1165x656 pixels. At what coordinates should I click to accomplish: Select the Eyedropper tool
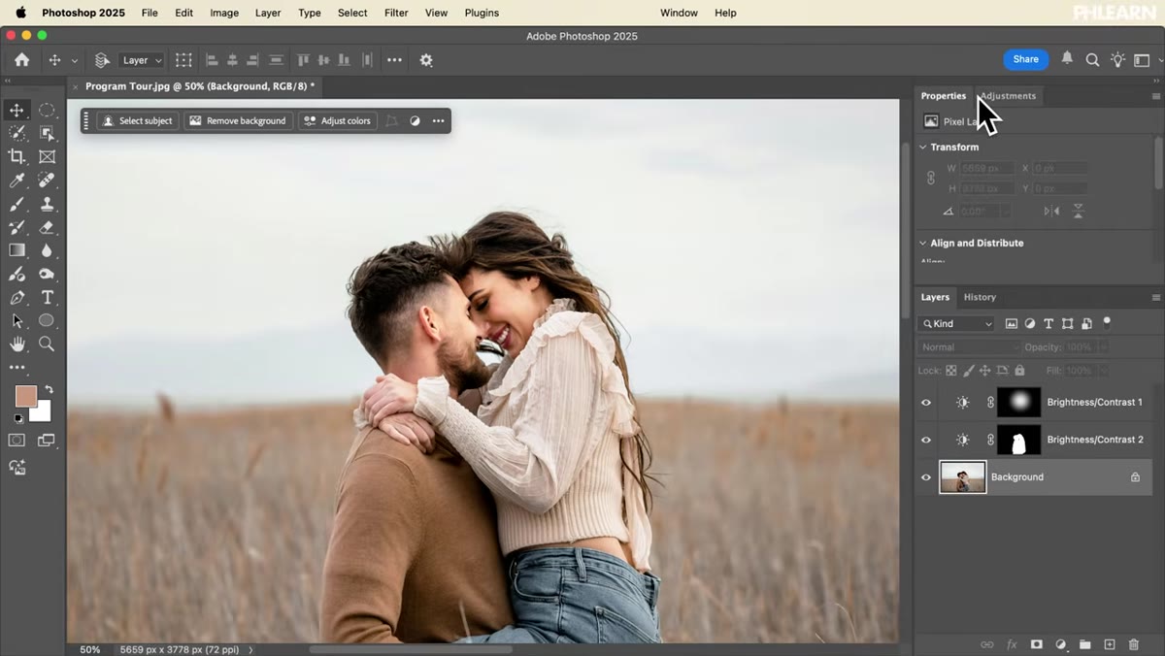(x=17, y=180)
